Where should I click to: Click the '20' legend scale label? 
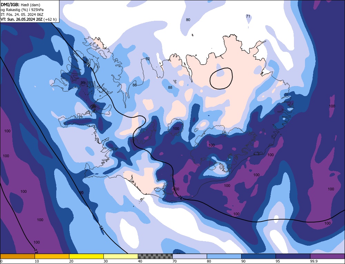pyautogui.click(x=71, y=261)
